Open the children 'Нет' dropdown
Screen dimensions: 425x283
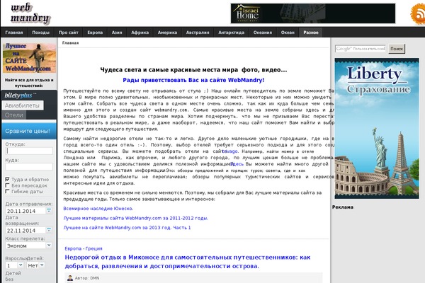pos(36,266)
